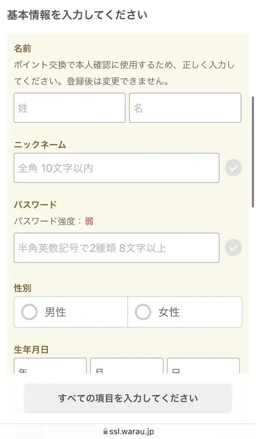Click the 姓 (last name) input field
Image resolution: width=256 pixels, height=439 pixels.
[69, 108]
